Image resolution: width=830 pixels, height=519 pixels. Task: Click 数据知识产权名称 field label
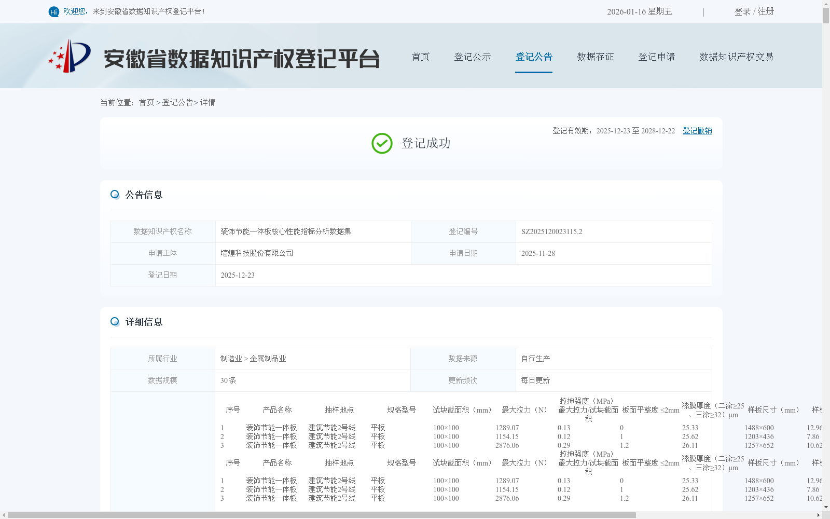click(162, 231)
